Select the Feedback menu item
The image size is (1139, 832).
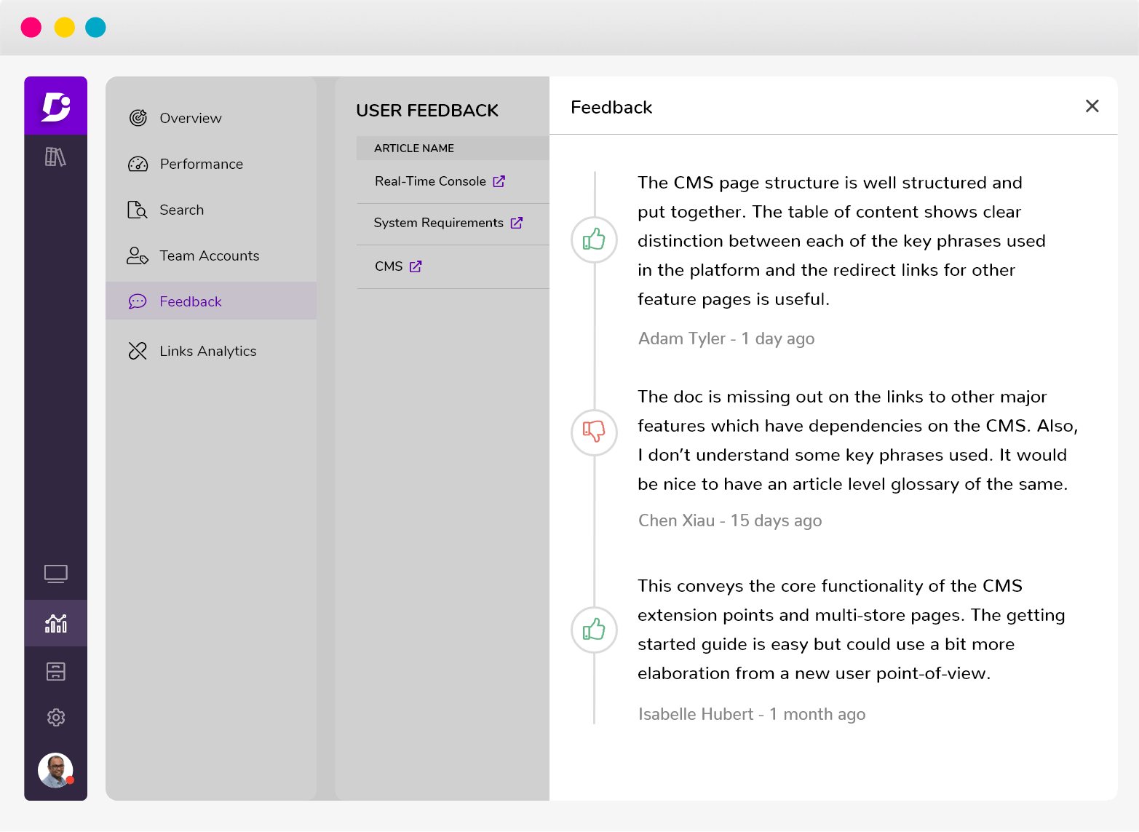coord(190,301)
